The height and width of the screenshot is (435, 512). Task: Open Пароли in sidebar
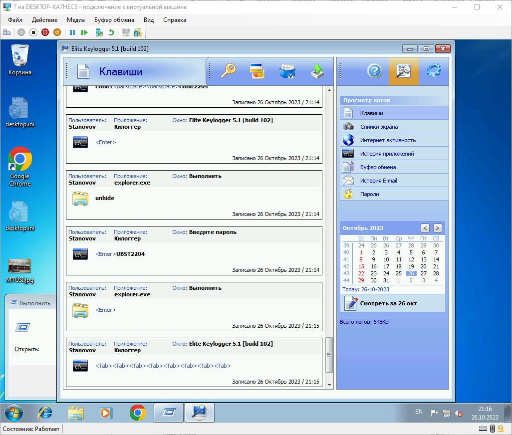point(394,194)
